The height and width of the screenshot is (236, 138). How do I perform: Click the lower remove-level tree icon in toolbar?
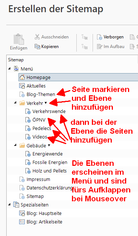tap(84, 47)
